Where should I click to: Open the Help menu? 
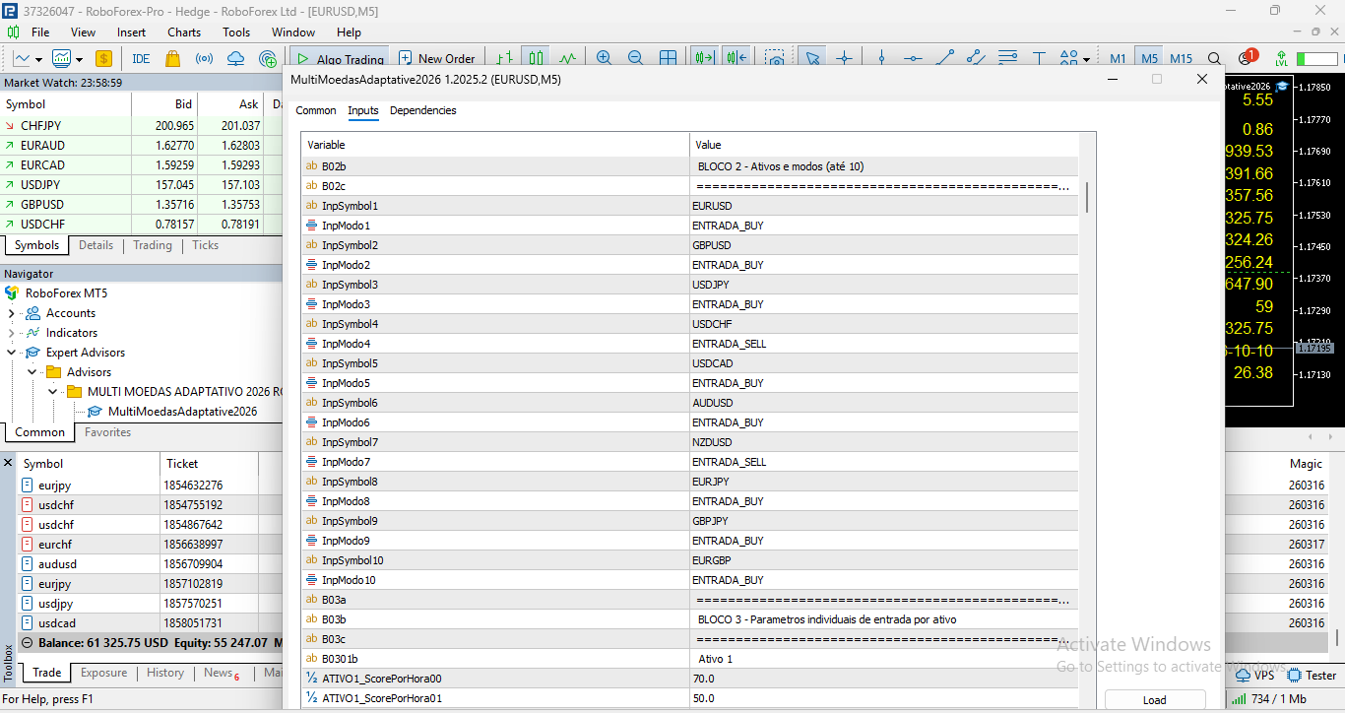coord(349,32)
